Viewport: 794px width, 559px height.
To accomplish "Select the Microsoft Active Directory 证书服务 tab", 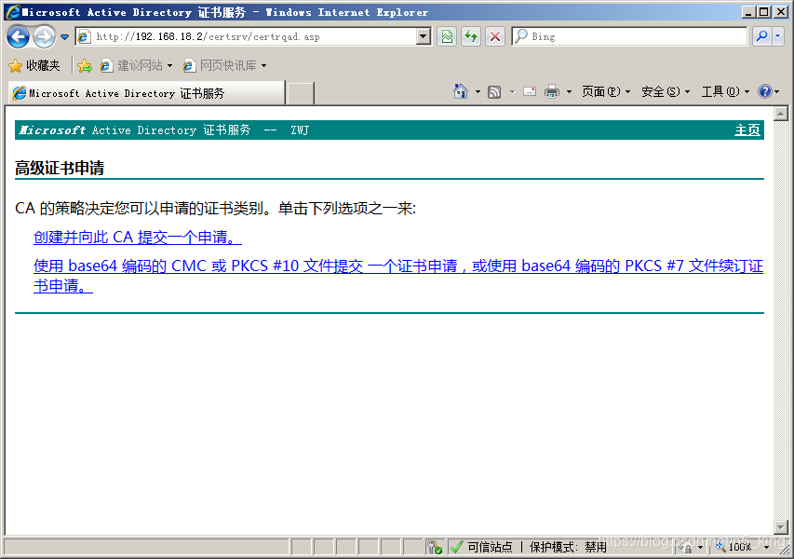I will click(147, 93).
